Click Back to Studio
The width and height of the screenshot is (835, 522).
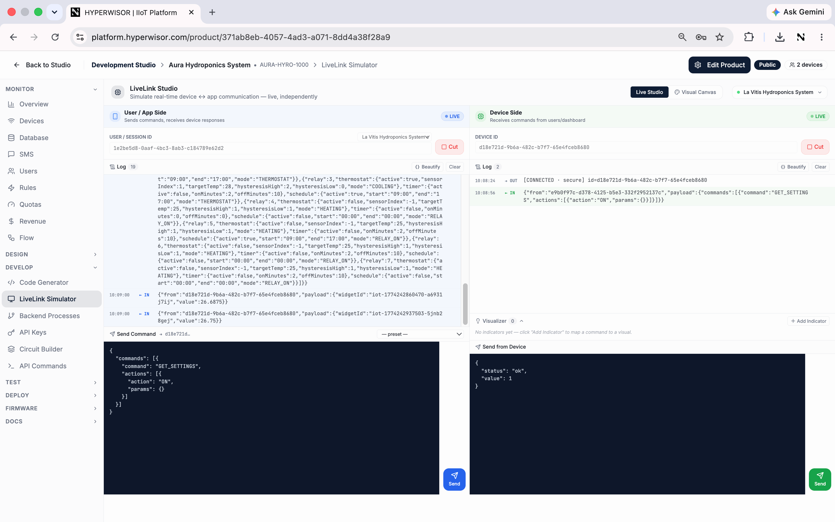pos(42,65)
